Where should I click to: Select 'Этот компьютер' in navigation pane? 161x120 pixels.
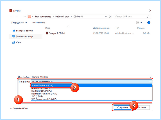click(24, 37)
